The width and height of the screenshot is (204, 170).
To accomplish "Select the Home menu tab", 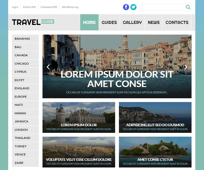I will pos(89,22).
